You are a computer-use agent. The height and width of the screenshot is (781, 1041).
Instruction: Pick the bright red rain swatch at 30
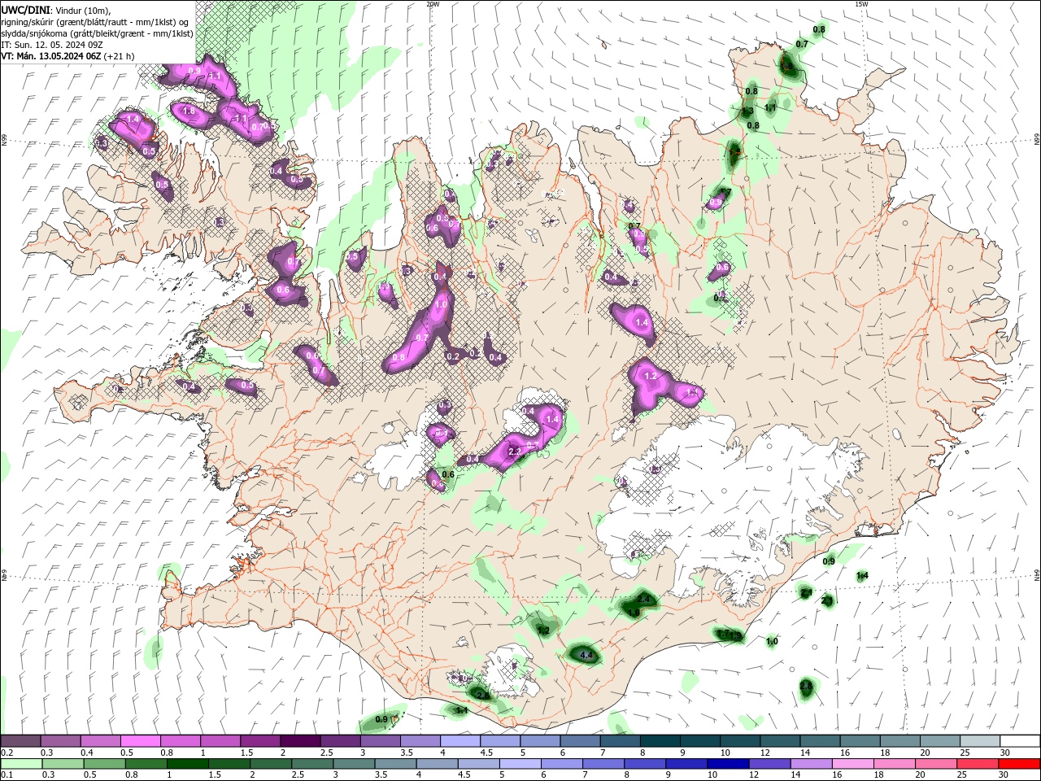1019,764
